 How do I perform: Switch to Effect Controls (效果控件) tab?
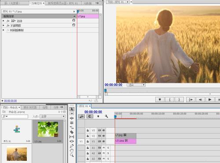point(37,3)
